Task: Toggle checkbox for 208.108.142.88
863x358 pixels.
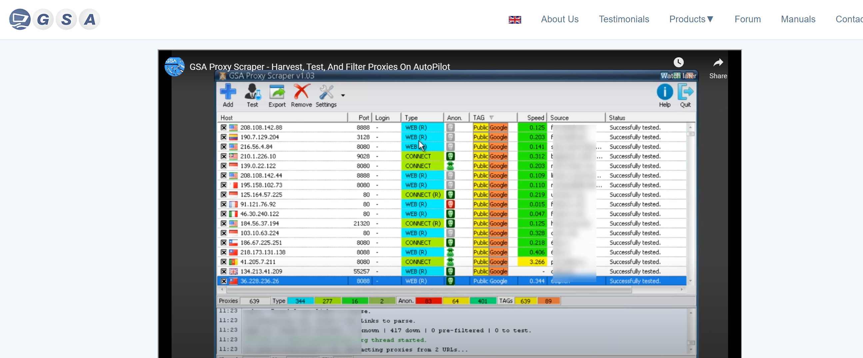Action: [x=224, y=128]
